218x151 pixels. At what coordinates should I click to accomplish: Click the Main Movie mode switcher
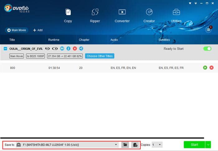pyautogui.click(x=17, y=30)
